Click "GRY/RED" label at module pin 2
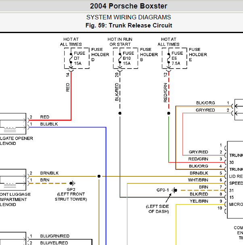 199,152
